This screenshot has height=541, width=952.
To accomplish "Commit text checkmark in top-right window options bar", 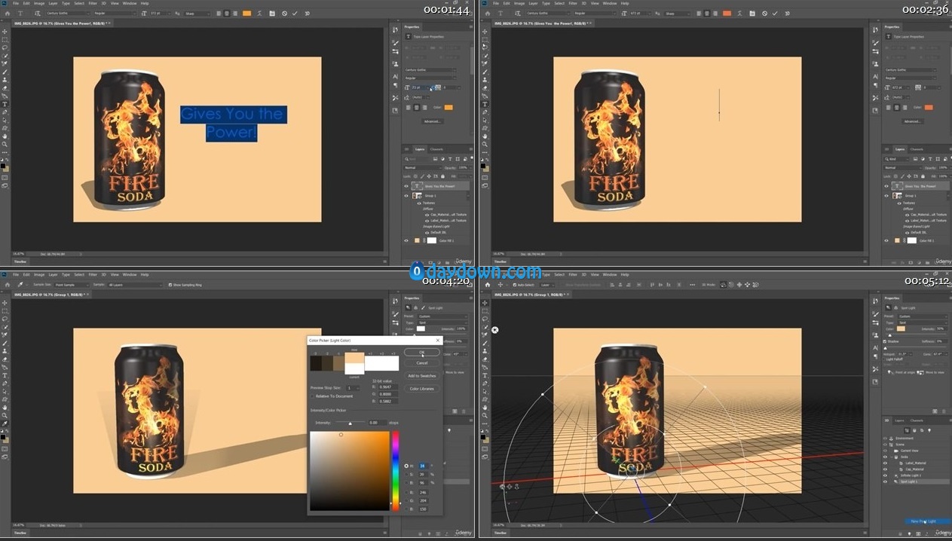I will [x=775, y=14].
